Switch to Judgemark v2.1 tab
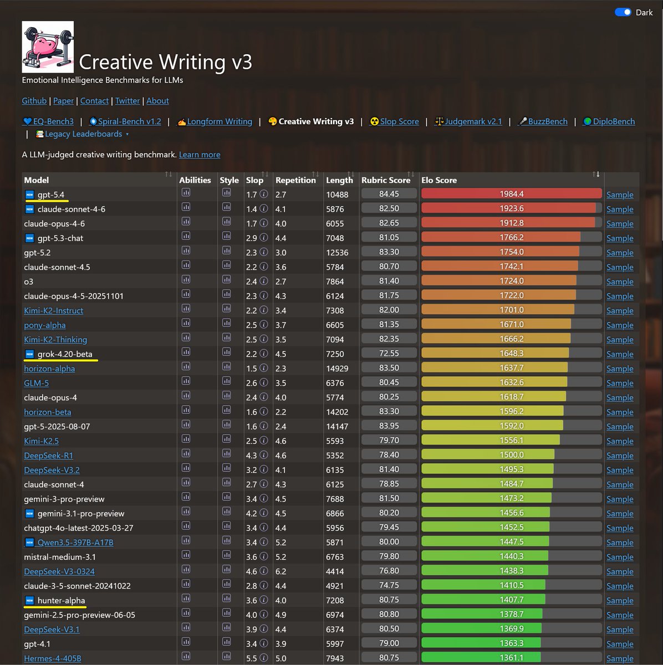Viewport: 663px width, 665px height. (468, 121)
